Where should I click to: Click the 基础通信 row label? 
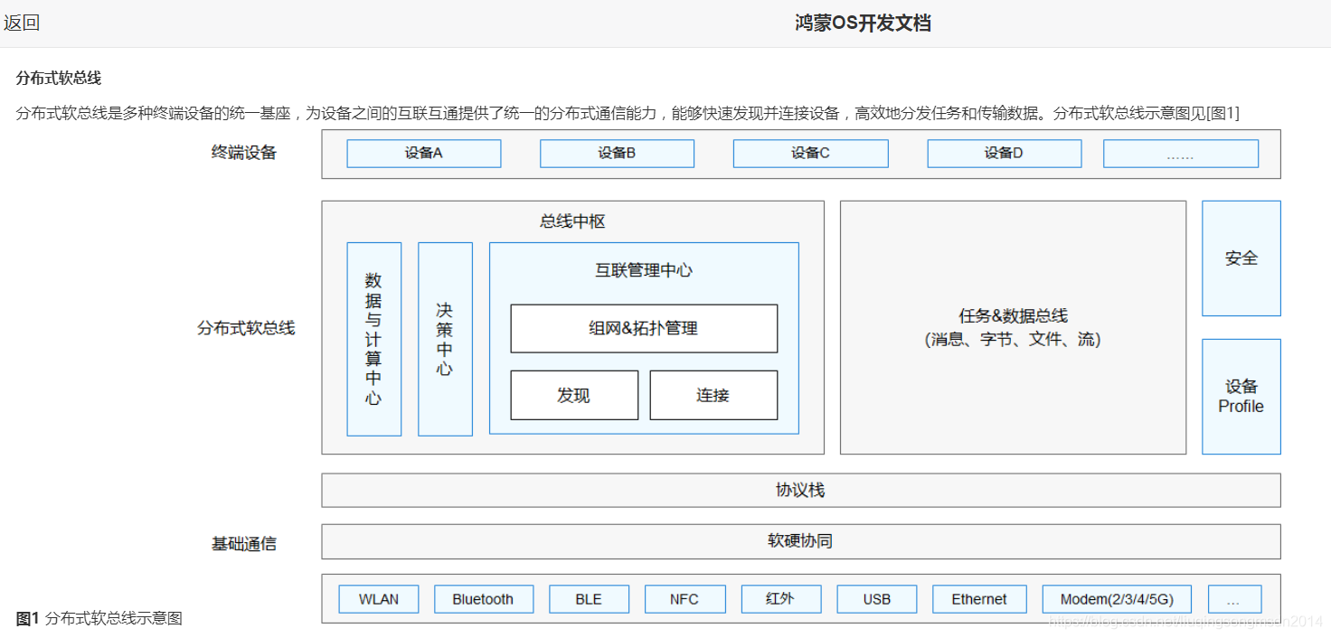pyautogui.click(x=244, y=544)
